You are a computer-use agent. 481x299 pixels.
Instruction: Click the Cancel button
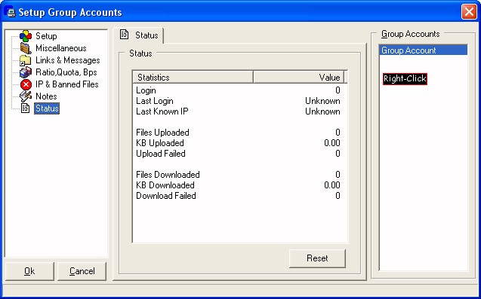[82, 271]
